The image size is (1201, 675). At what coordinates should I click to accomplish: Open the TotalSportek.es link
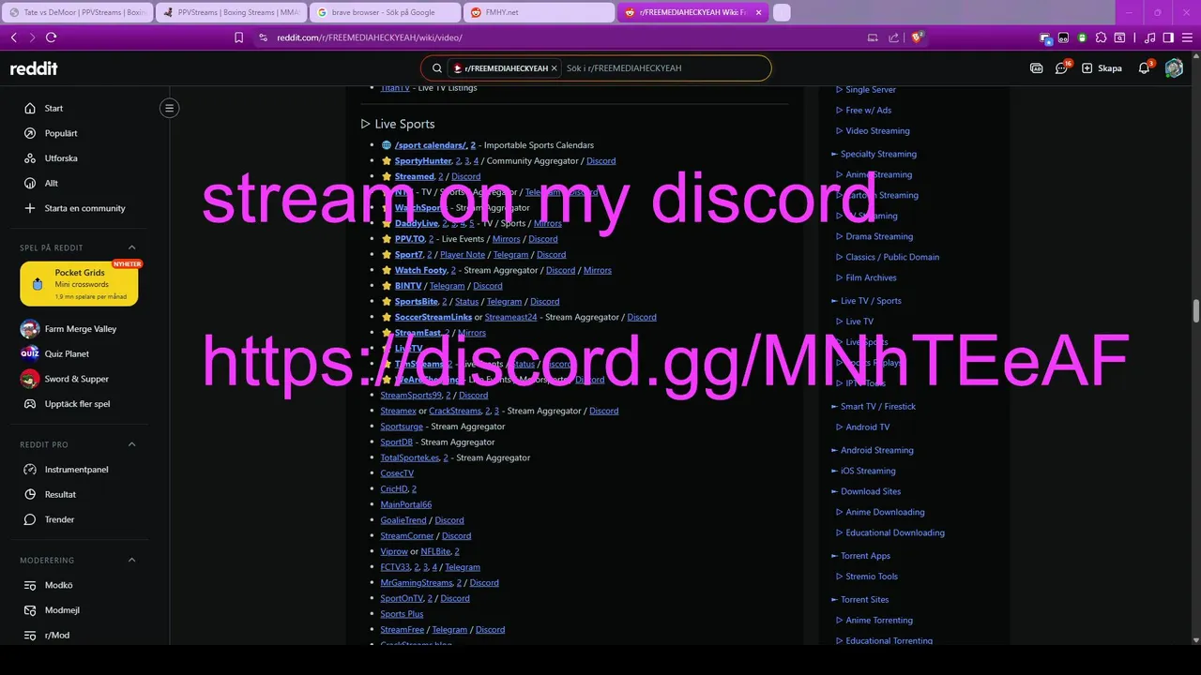coord(410,458)
